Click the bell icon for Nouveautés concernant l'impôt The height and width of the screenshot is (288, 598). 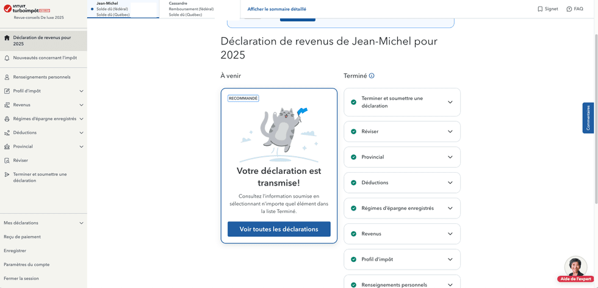coord(7,58)
